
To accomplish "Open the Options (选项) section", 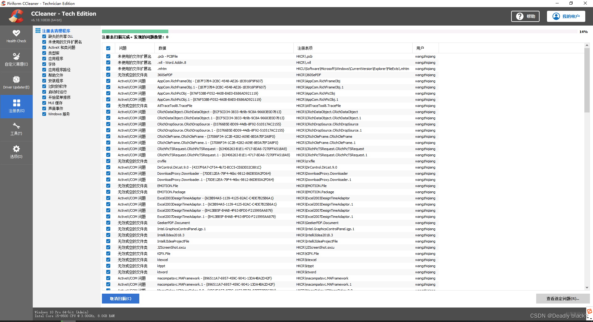I will click(16, 153).
